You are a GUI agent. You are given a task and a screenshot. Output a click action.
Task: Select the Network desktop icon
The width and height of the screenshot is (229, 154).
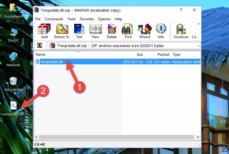click(x=13, y=60)
